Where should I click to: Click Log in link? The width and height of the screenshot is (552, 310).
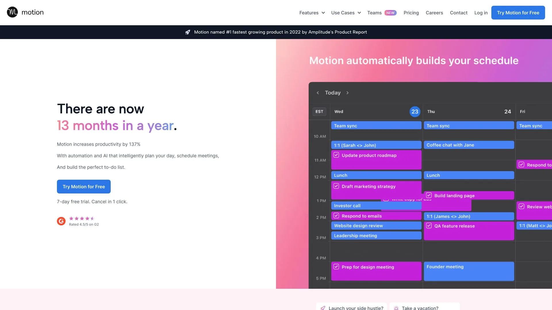(481, 13)
